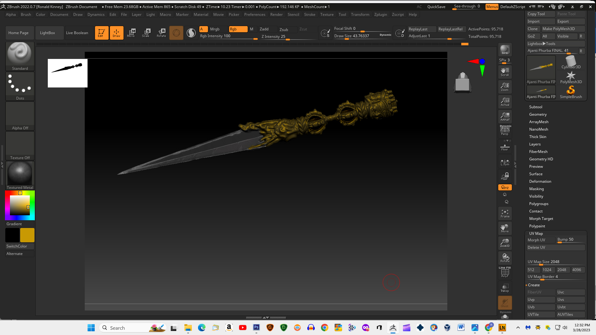The image size is (596, 335).
Task: Open ZBrush from the taskbar
Action: [x=393, y=328]
